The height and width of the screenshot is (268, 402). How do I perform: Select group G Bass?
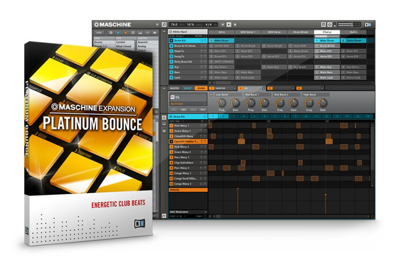tap(188, 73)
